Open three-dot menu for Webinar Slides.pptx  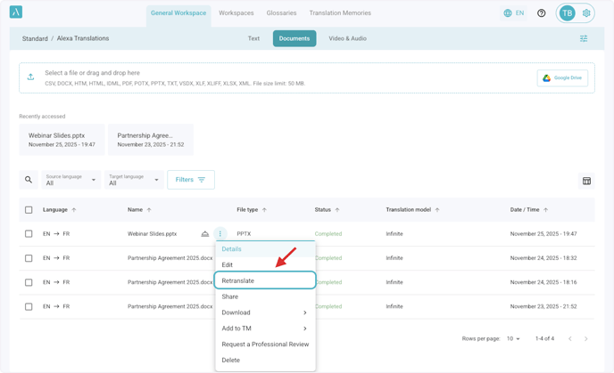pos(220,234)
